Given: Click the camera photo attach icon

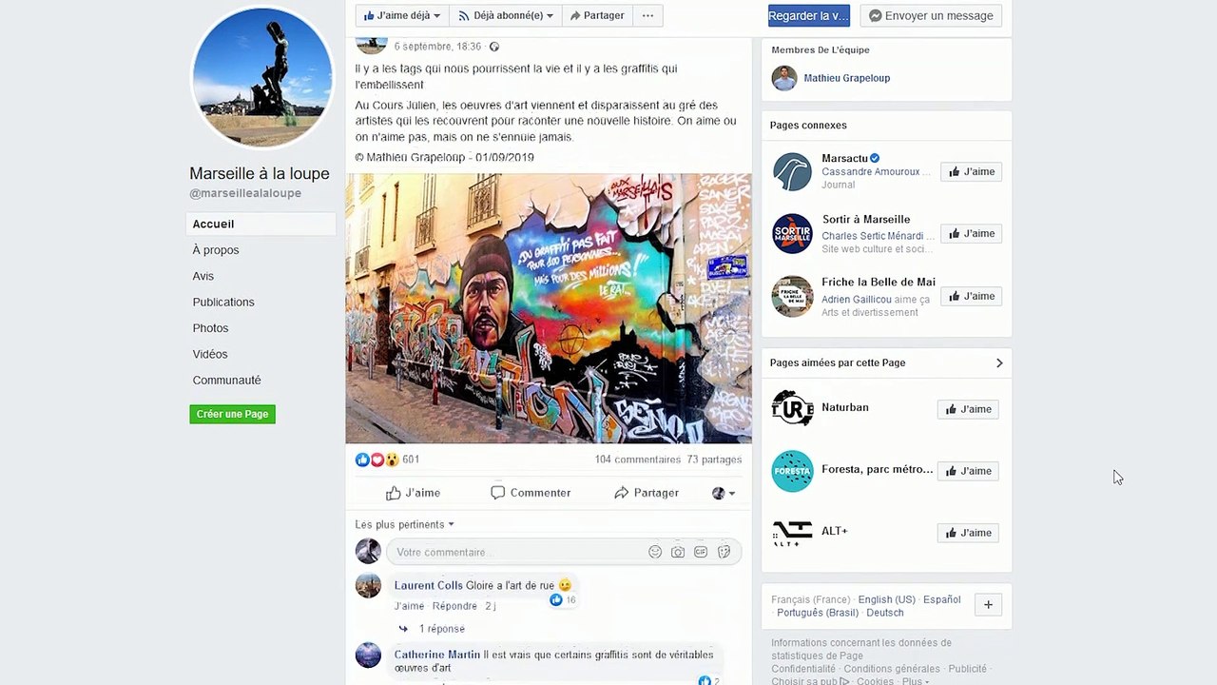Looking at the screenshot, I should click(678, 552).
